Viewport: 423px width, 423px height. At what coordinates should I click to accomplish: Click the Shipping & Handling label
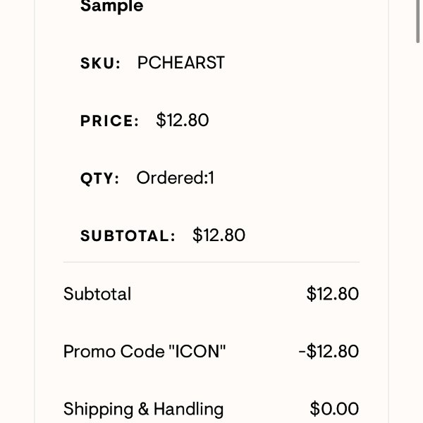click(143, 409)
